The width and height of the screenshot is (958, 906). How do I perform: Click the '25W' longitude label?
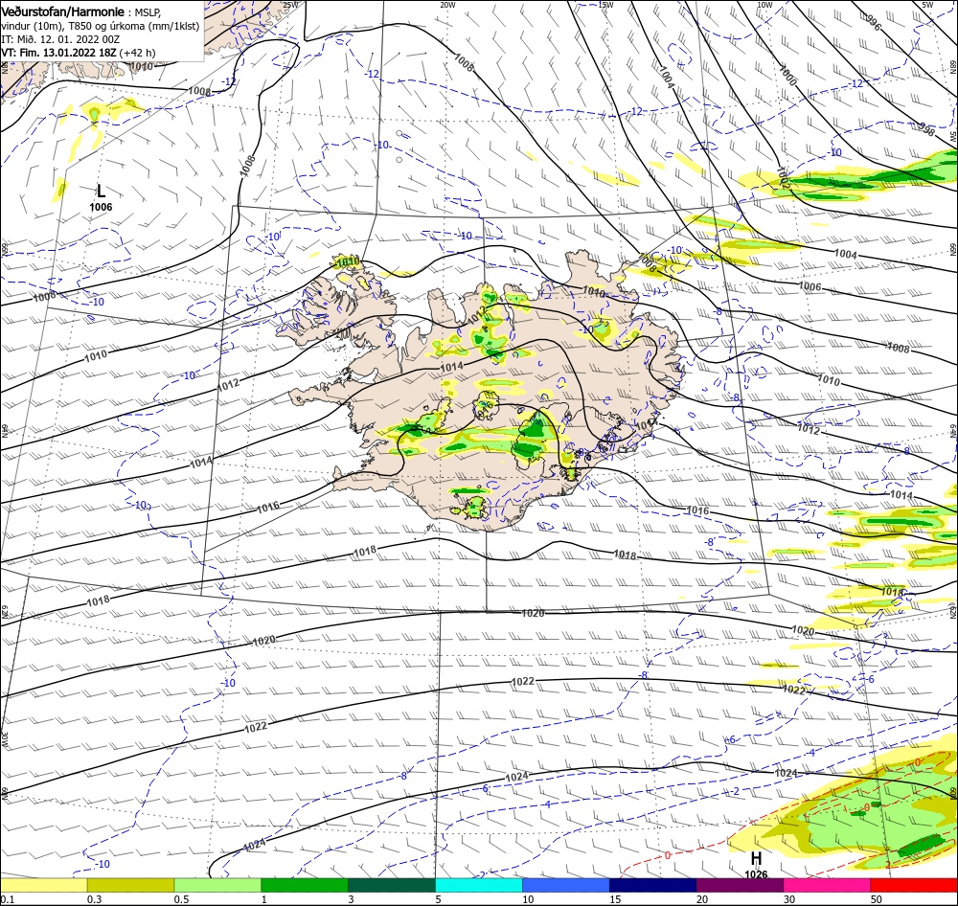tap(290, 5)
